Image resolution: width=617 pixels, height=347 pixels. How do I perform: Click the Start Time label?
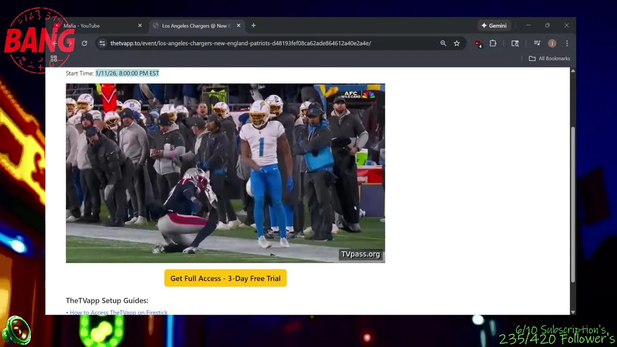coord(80,73)
